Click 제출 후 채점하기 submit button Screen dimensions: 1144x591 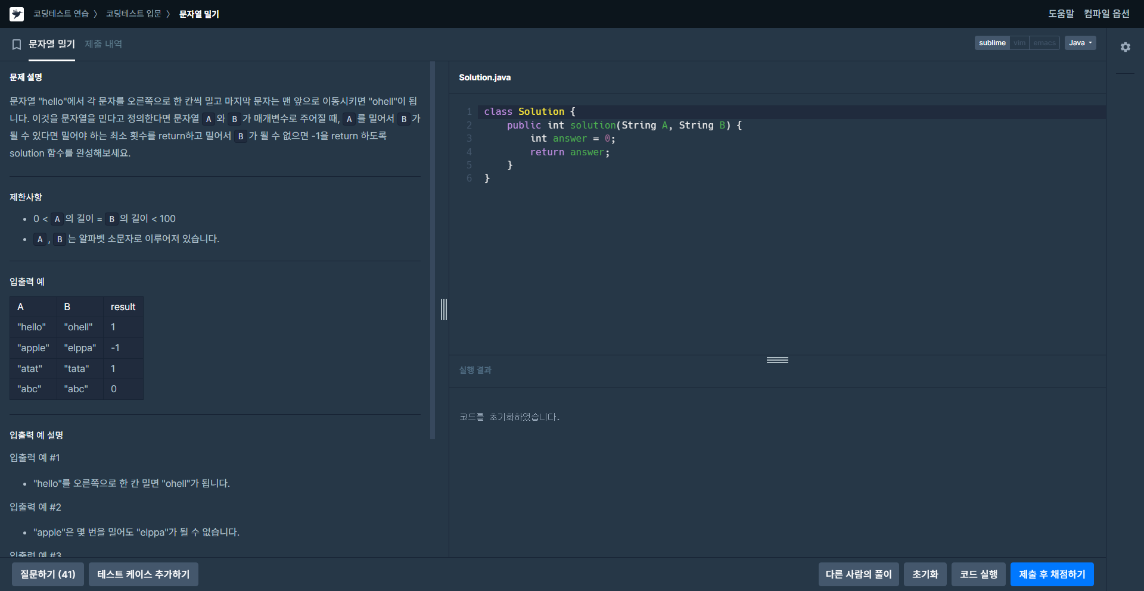coord(1052,574)
